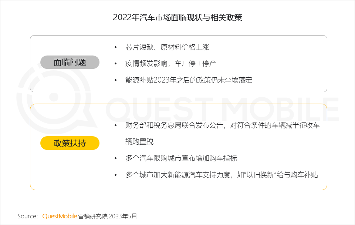
Task: Click the gray 面临问题 pill label
Action: (70, 62)
